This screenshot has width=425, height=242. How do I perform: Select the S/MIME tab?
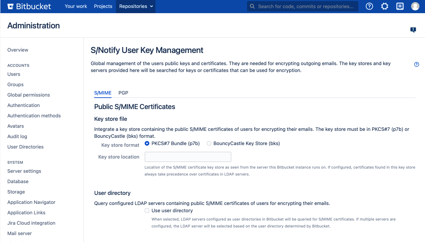pos(103,93)
